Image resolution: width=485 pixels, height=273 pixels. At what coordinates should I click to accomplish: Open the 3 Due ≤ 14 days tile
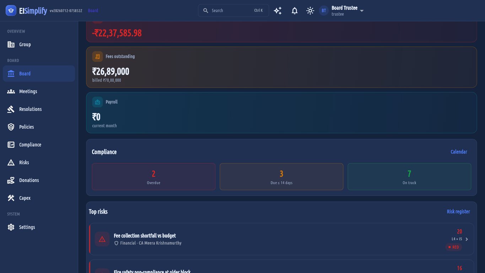pos(281,177)
